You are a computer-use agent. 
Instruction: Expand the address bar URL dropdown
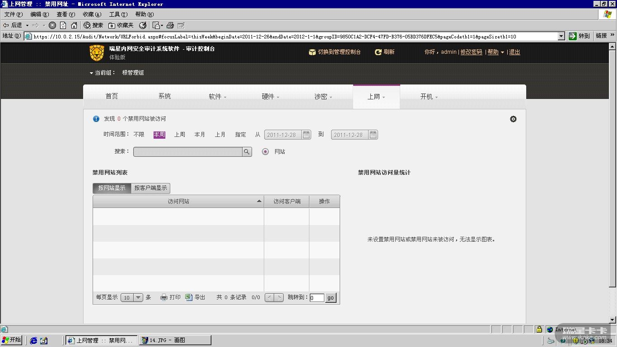pyautogui.click(x=561, y=36)
